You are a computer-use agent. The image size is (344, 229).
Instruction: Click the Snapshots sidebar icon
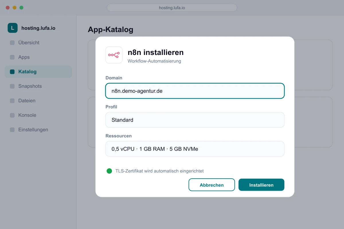click(x=12, y=86)
